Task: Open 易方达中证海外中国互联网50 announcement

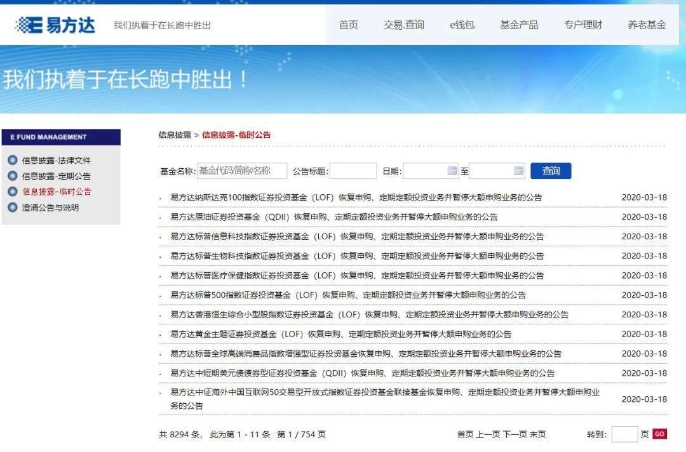Action: (x=385, y=399)
